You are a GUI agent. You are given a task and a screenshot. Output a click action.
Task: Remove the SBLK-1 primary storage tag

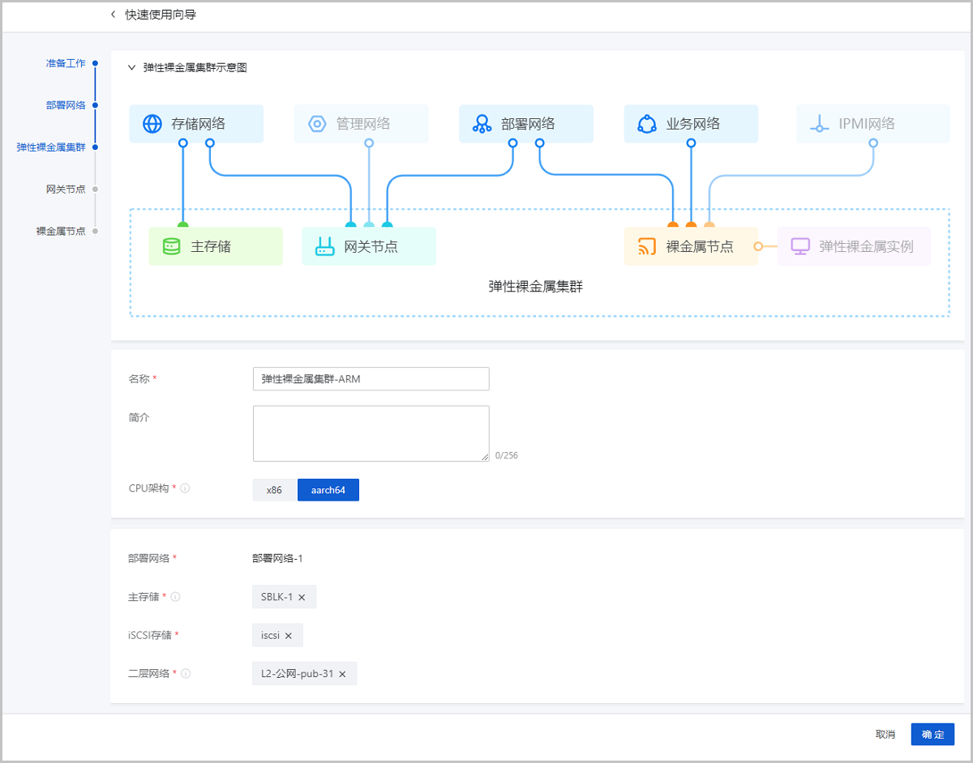302,597
